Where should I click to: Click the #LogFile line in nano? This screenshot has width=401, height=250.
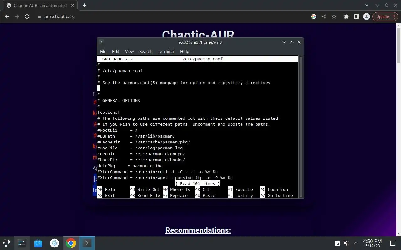click(x=140, y=148)
